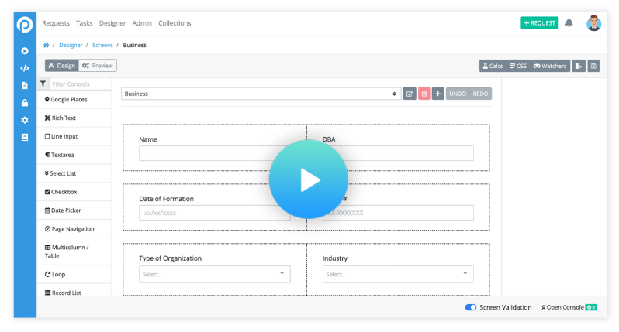Click the save screen disk icon
The height and width of the screenshot is (332, 619).
(x=593, y=66)
